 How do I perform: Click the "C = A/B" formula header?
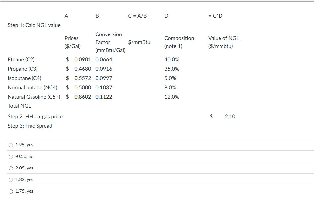[137, 16]
